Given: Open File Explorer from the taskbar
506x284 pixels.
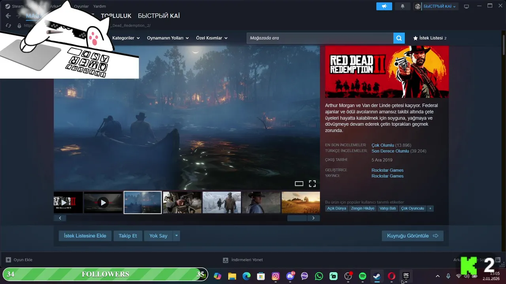Looking at the screenshot, I should pos(232,277).
